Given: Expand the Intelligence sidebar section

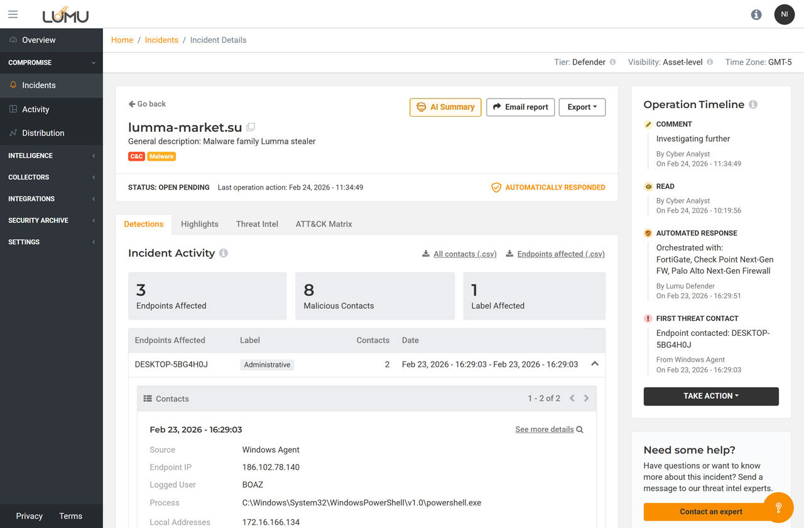Looking at the screenshot, I should pos(52,156).
